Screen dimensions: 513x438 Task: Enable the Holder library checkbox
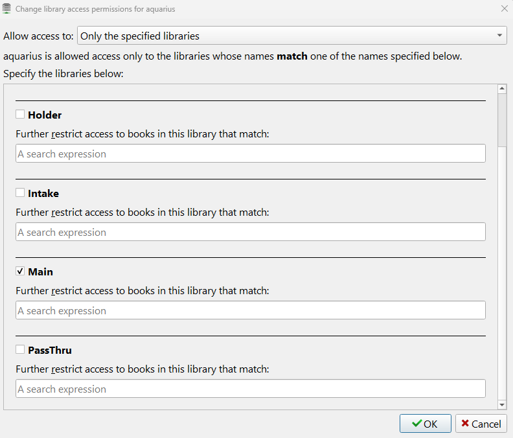click(x=20, y=115)
